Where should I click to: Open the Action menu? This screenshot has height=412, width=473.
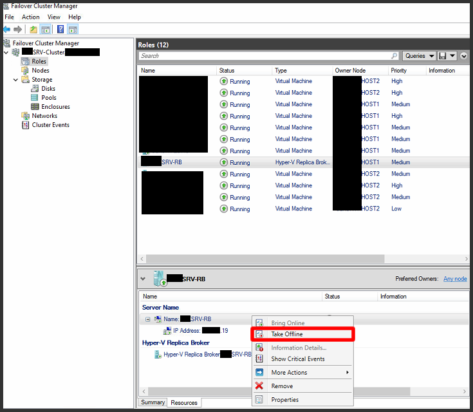(30, 17)
